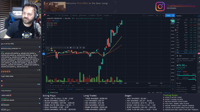Select GLD row in watchlist
The width and height of the screenshot is (200, 112).
[186, 40]
